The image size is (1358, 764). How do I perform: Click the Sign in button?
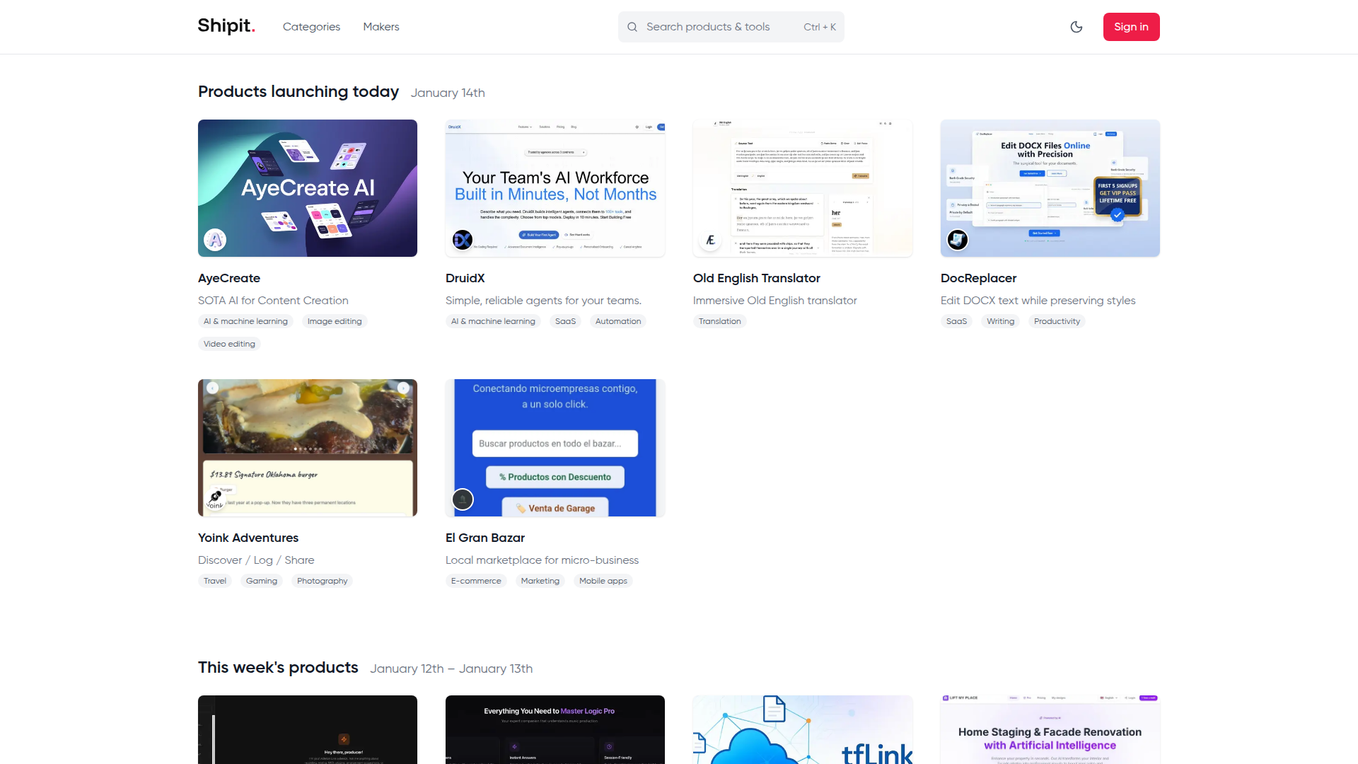pyautogui.click(x=1132, y=27)
